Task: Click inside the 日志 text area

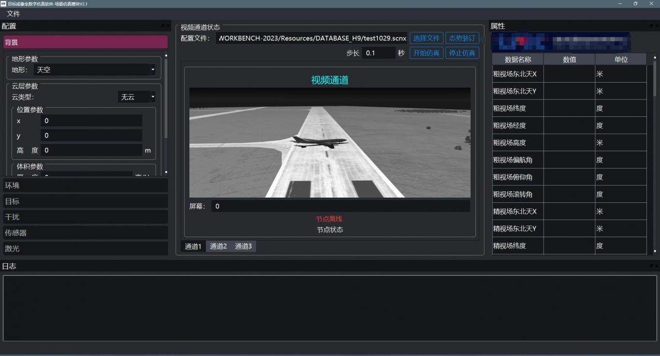Action: (x=330, y=308)
